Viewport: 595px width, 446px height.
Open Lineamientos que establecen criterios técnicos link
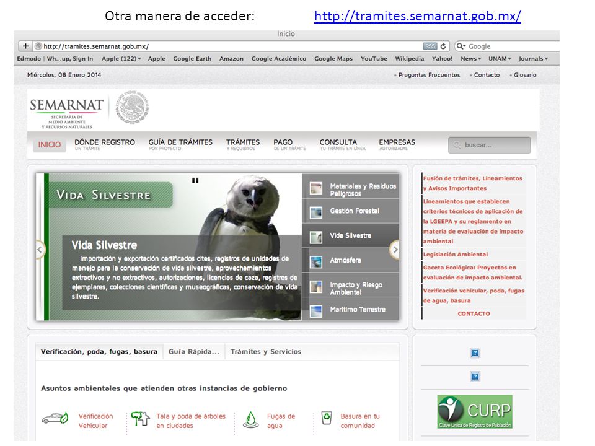click(473, 221)
